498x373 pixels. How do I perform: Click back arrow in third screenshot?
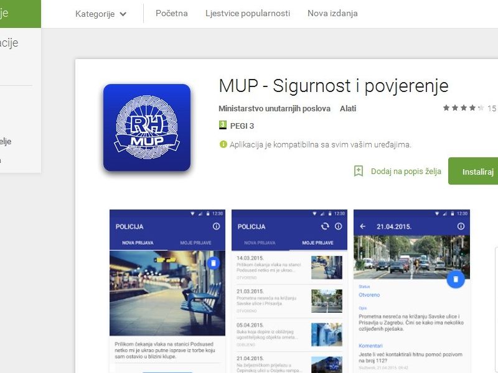363,226
